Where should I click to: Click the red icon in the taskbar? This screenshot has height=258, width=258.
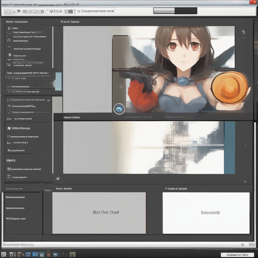click(x=49, y=255)
